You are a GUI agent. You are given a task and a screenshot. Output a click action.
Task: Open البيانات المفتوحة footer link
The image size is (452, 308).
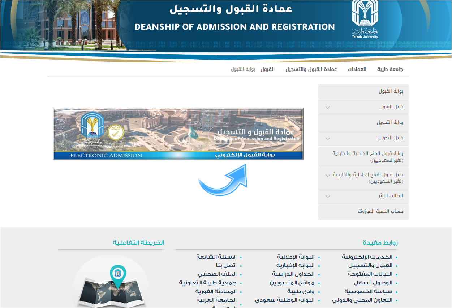[370, 274]
